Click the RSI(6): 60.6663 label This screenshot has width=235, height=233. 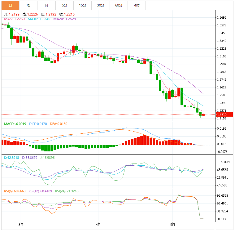point(15,191)
